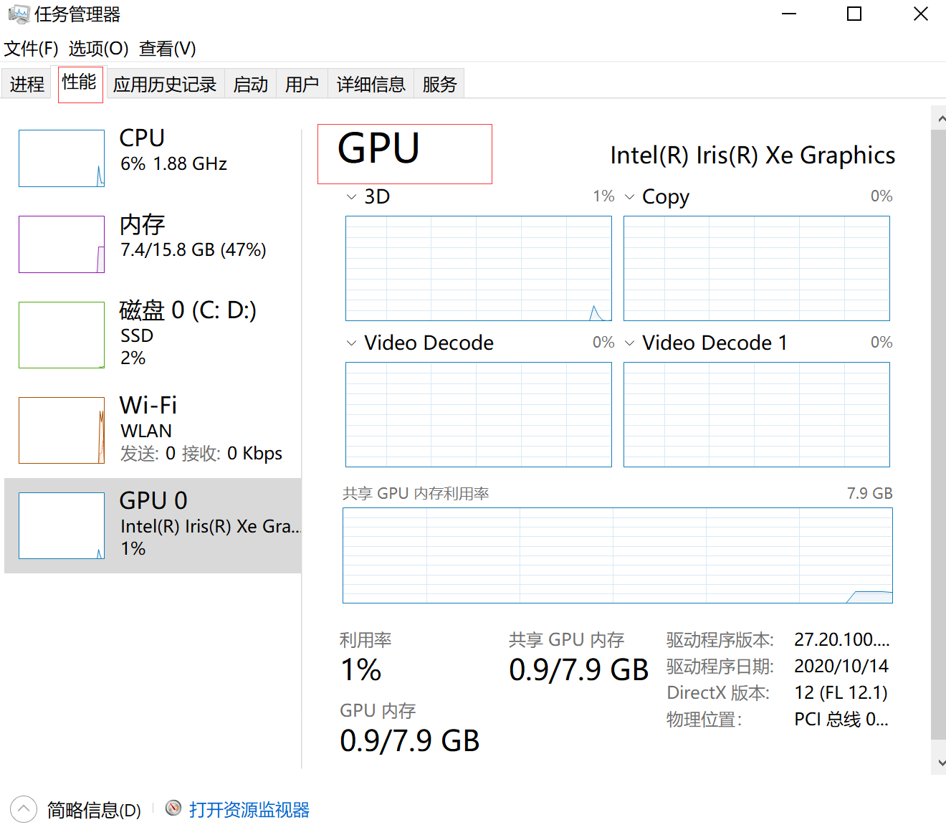Switch to the 详细信息 tab
This screenshot has height=840, width=946.
[x=370, y=83]
